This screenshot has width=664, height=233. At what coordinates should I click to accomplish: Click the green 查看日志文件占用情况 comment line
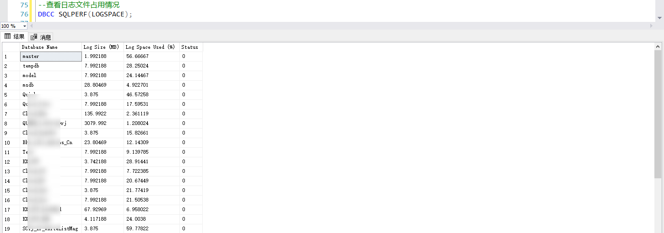(79, 5)
